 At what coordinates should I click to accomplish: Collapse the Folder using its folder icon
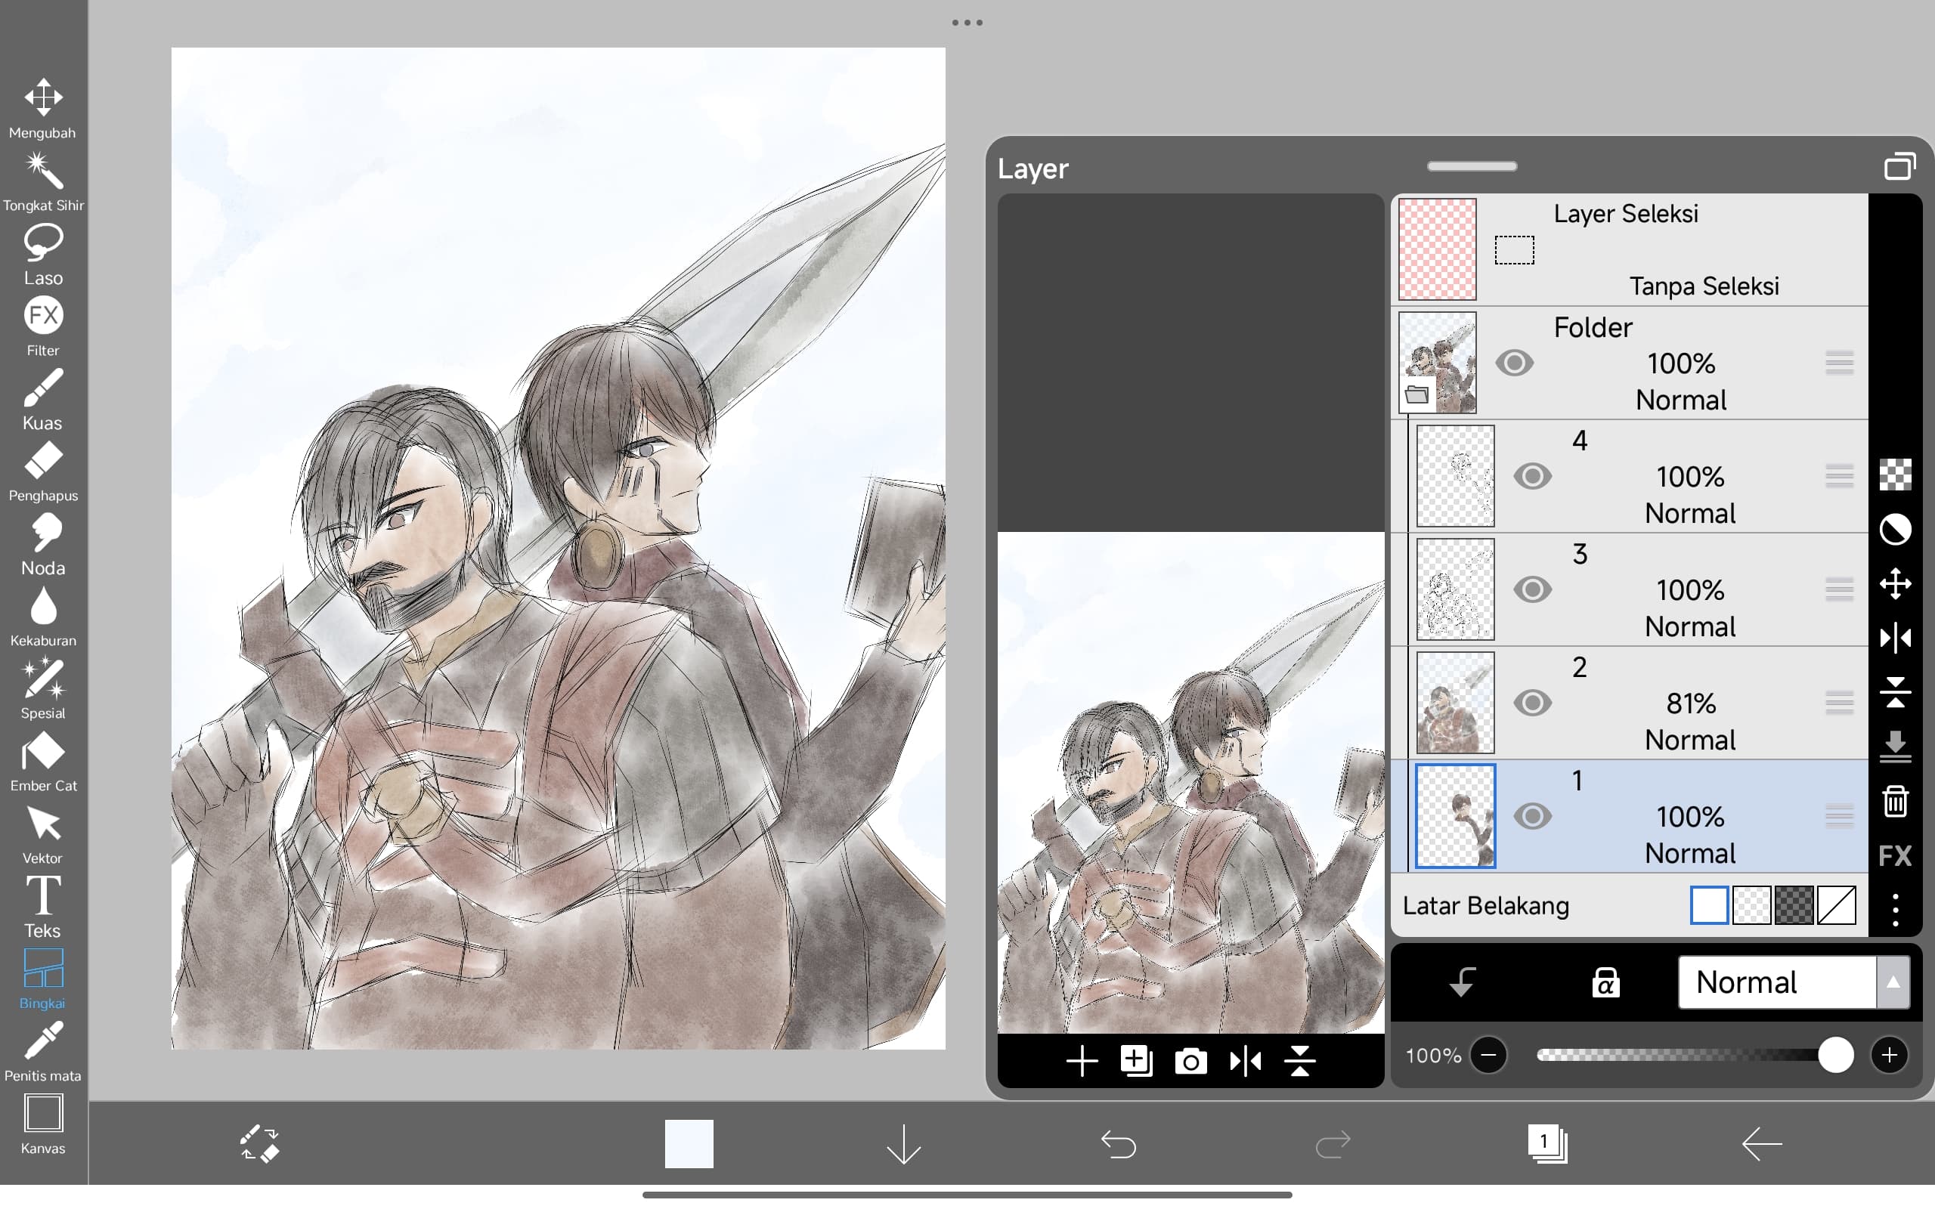click(1417, 394)
